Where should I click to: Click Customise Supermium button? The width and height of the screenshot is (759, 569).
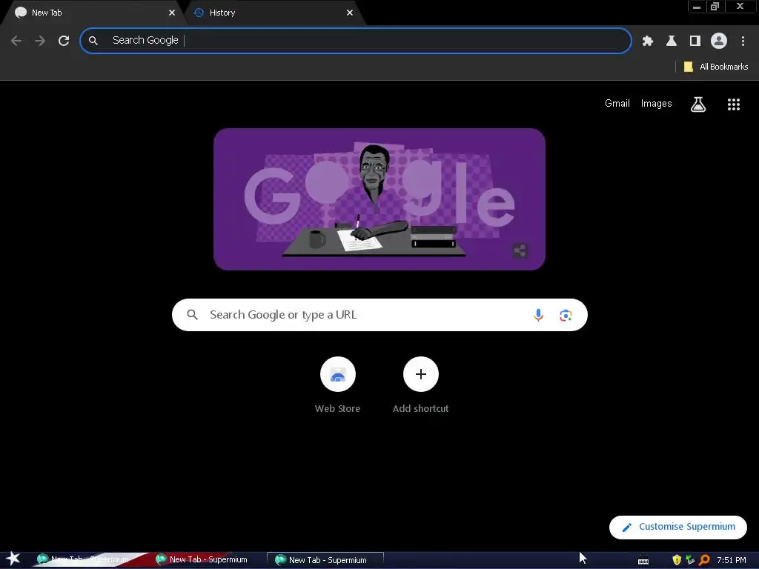point(677,527)
